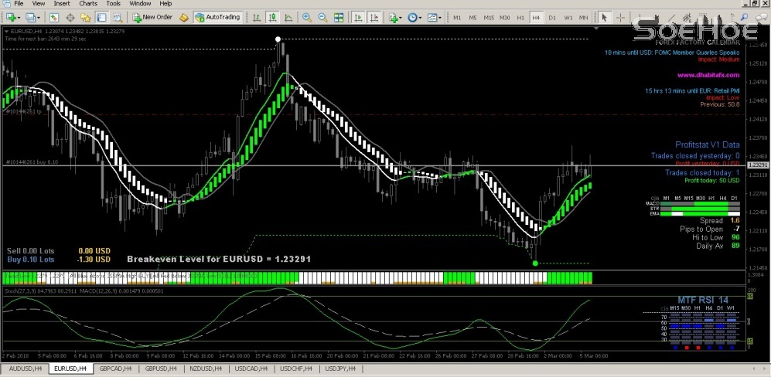The image size is (771, 377).
Task: Expand the New Chart dropdown arrow
Action: [19, 17]
